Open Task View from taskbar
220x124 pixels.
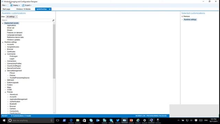click(x=57, y=121)
